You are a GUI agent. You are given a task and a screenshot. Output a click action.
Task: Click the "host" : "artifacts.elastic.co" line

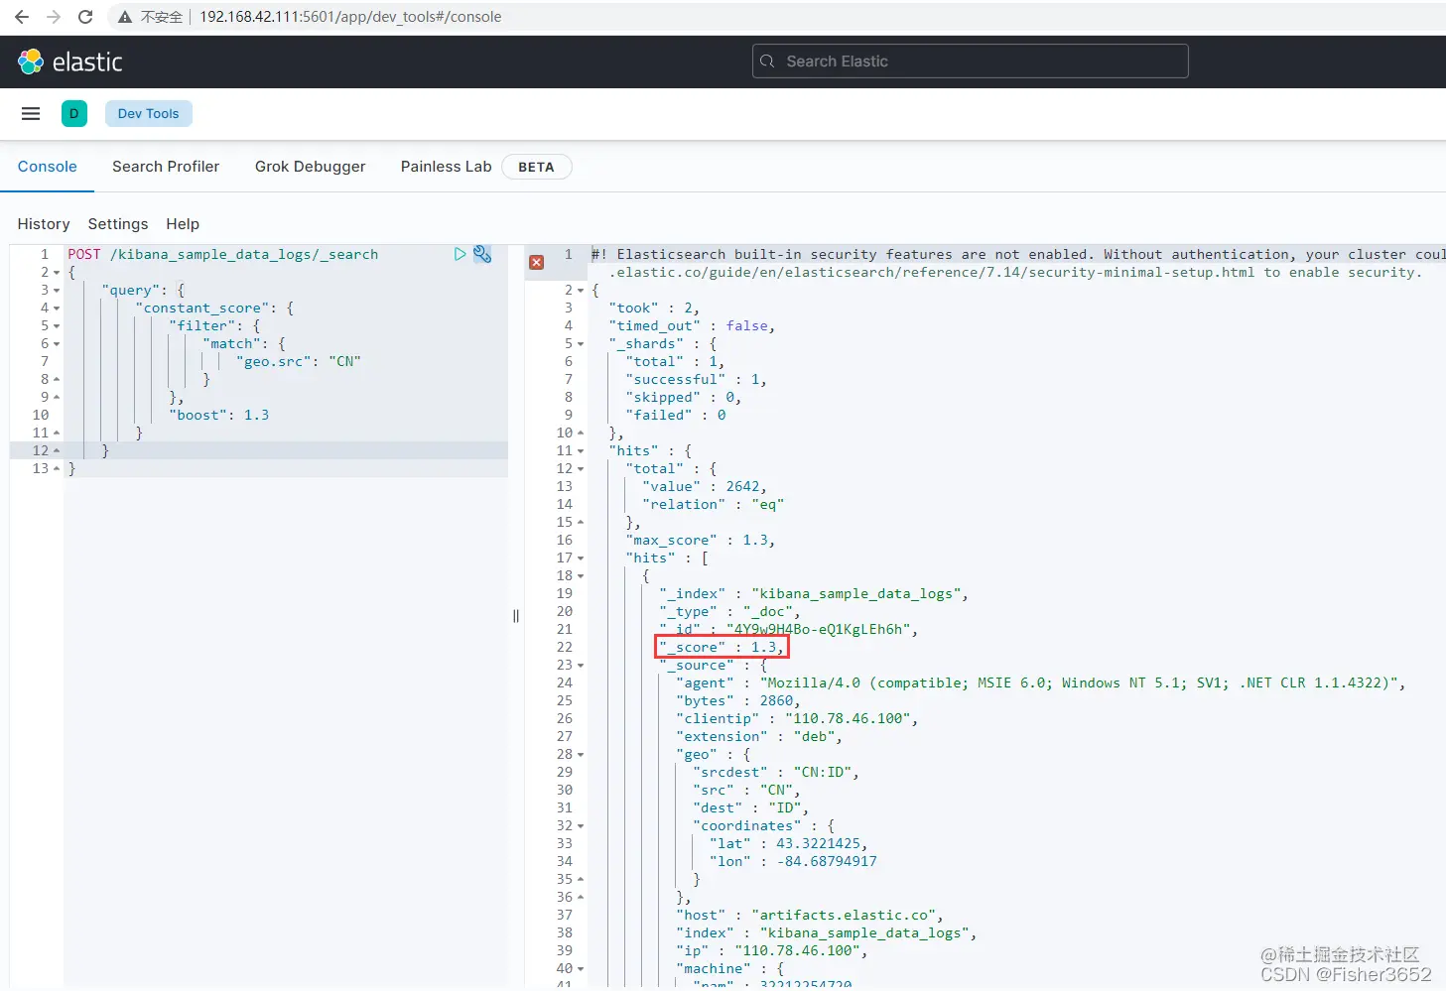(810, 915)
